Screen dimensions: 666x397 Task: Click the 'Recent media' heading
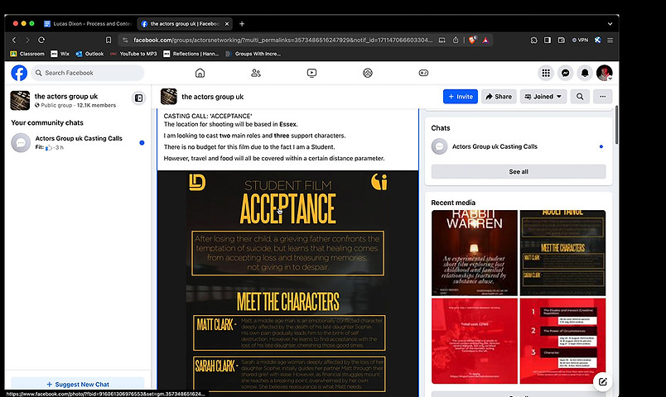[453, 203]
